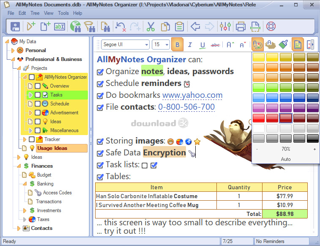
Task: Click the format paintbrush icon
Action: pyautogui.click(x=283, y=44)
